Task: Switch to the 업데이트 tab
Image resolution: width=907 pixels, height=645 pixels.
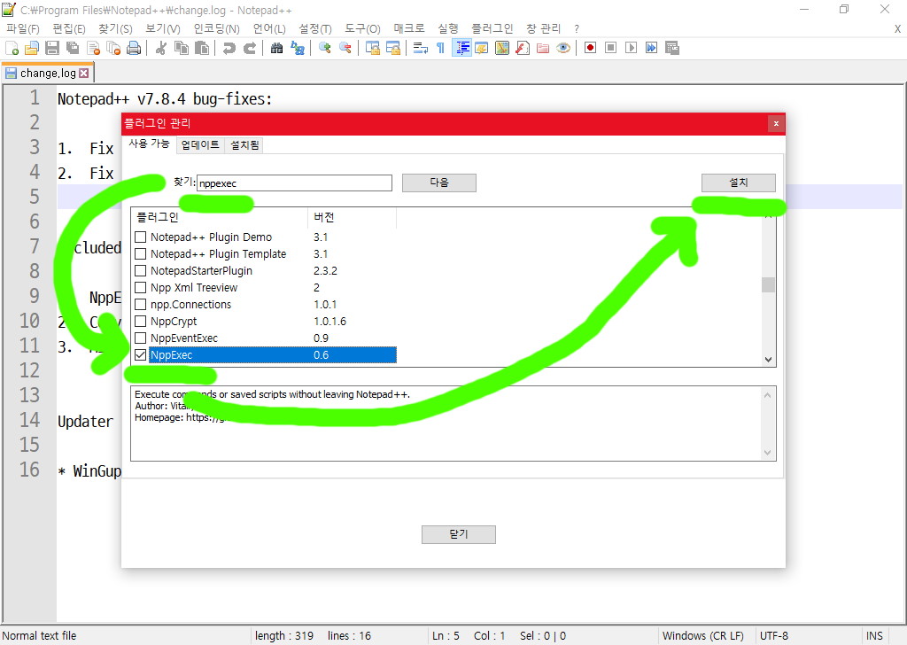Action: pyautogui.click(x=200, y=144)
